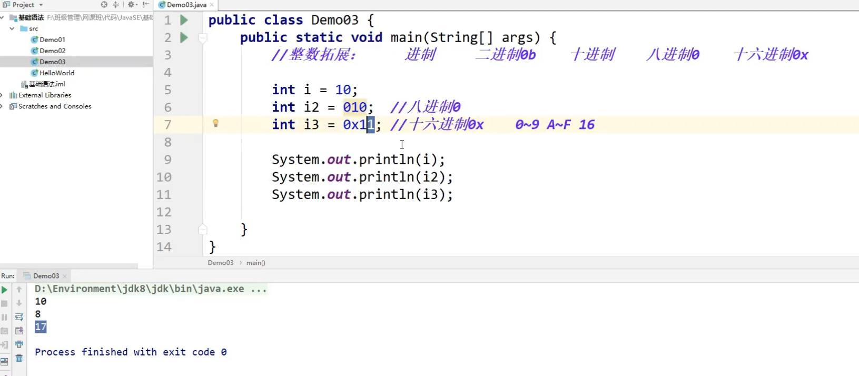Click println(i3) on line 11
The image size is (859, 376).
click(402, 194)
